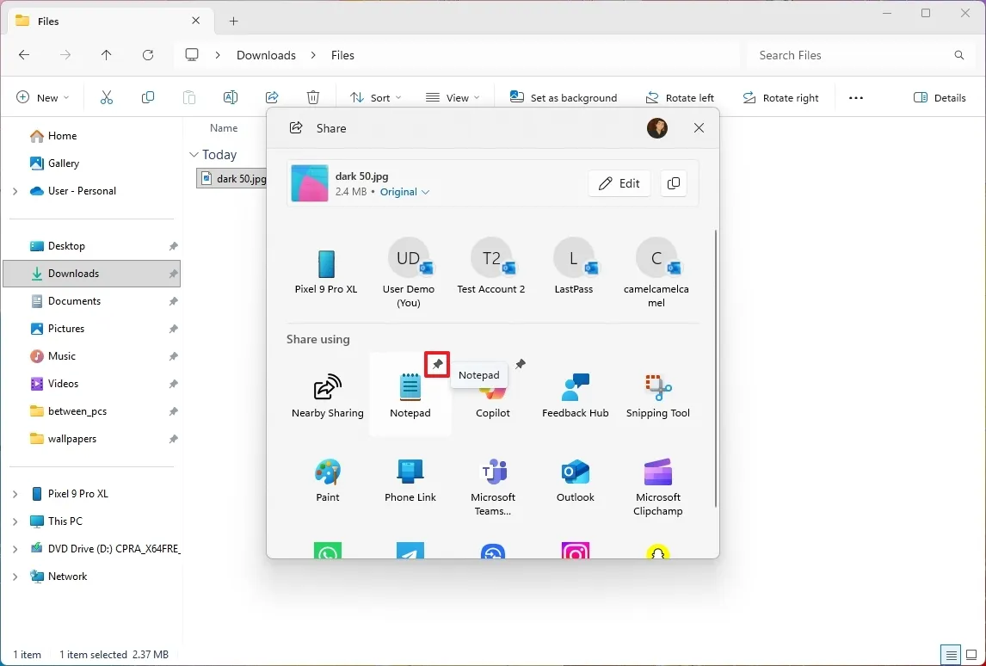986x666 pixels.
Task: Pin Notepad in the share dialog
Action: pos(437,364)
